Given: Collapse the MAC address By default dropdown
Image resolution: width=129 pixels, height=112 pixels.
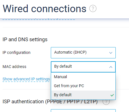Looking at the screenshot, I should click(x=83, y=67).
